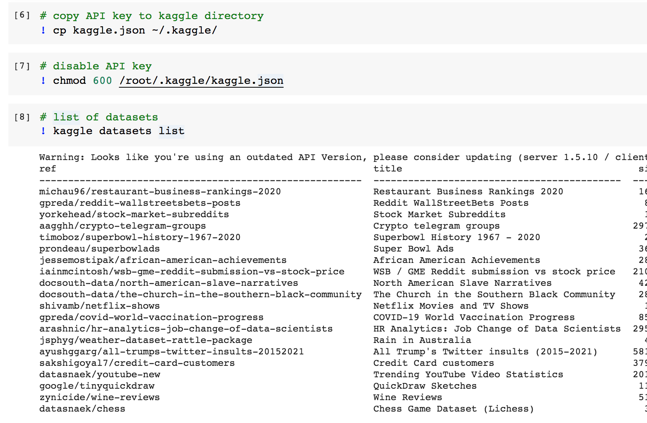Click title 'COVID-19 World Vaccination Progress'
This screenshot has width=647, height=423.
point(474,317)
